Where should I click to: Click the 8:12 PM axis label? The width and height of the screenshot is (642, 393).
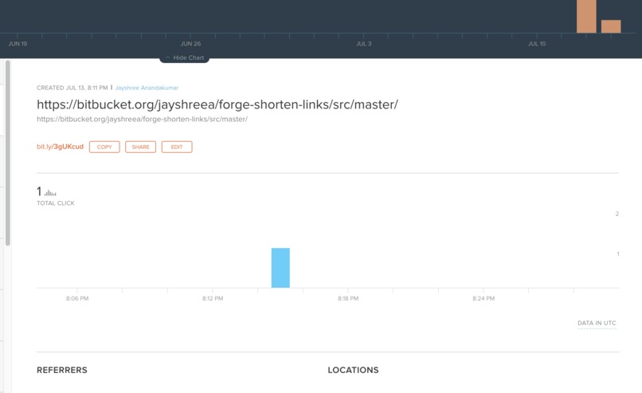click(213, 298)
